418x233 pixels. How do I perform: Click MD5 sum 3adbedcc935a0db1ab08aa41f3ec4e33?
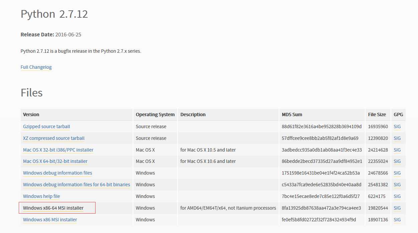click(322, 150)
